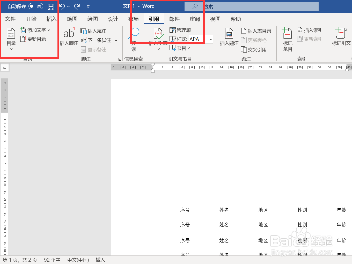Click 更新表格 (Update Table) in captions
Viewport: 352px width, 264px height.
pos(254,40)
